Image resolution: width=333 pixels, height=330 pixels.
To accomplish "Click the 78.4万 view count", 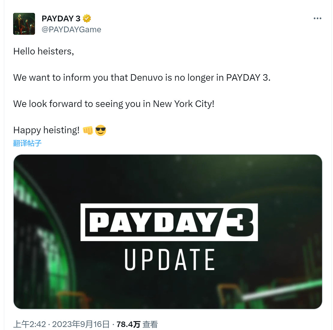I will [x=128, y=324].
